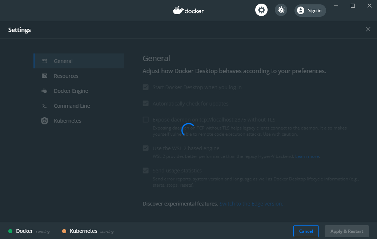Click the green Docker status dot
Image resolution: width=377 pixels, height=239 pixels.
point(10,231)
